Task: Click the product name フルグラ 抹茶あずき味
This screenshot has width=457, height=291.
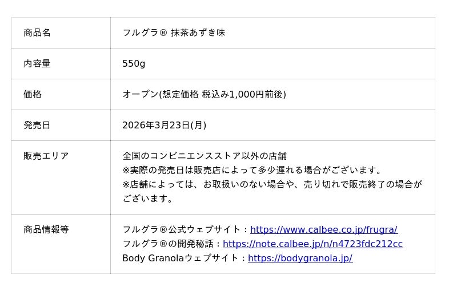Action: coord(174,33)
